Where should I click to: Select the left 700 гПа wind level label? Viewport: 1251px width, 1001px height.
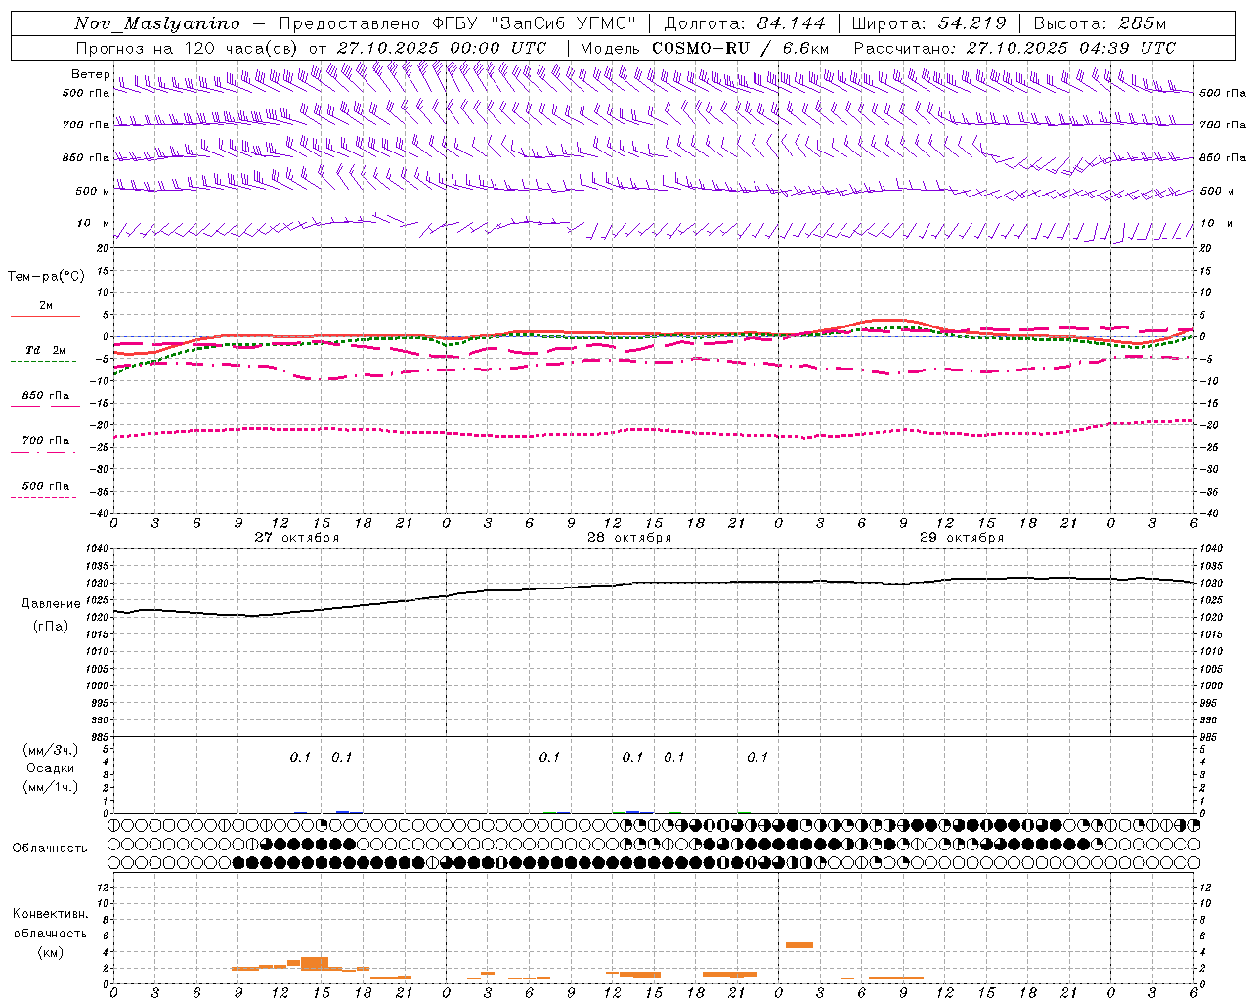(x=86, y=125)
